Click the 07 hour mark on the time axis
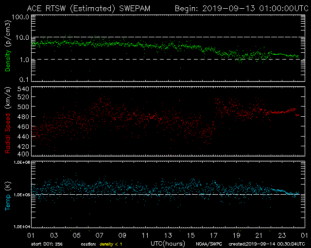Image resolution: width=311 pixels, height=248 pixels. click(99, 234)
